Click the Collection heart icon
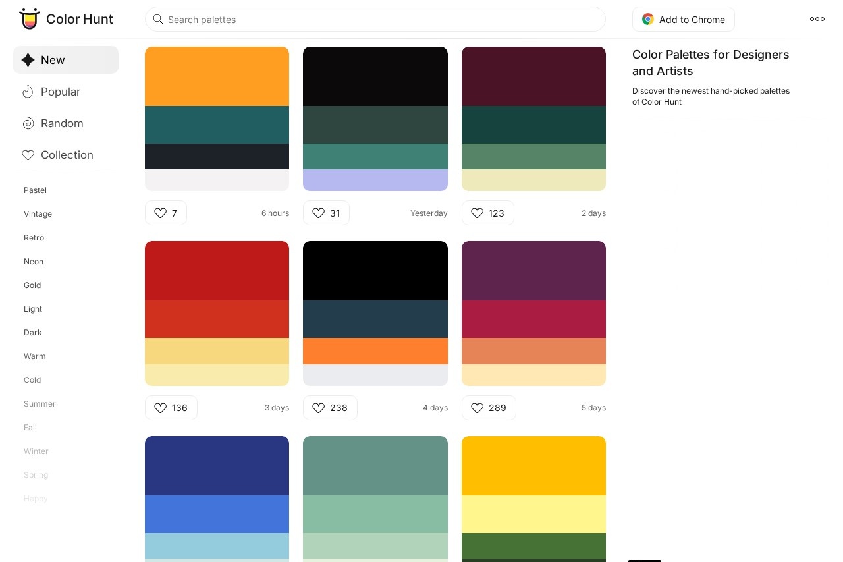 pos(28,155)
